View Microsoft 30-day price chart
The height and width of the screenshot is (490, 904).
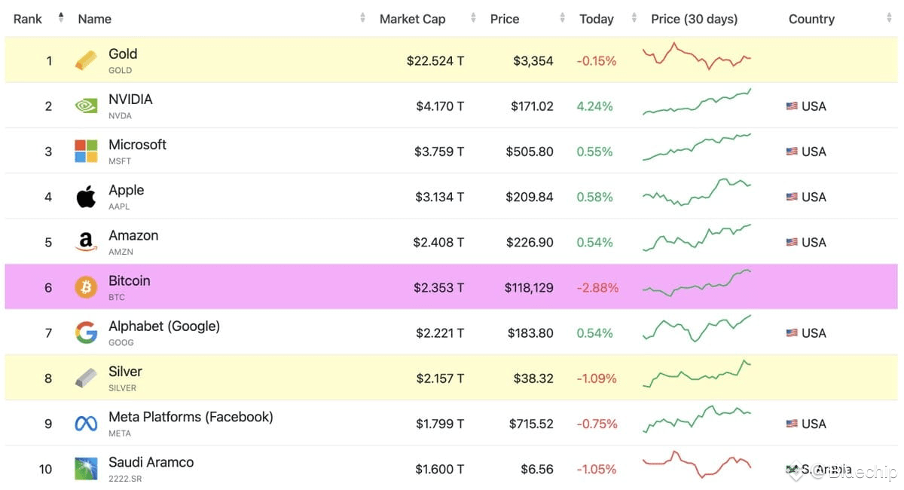(x=697, y=147)
